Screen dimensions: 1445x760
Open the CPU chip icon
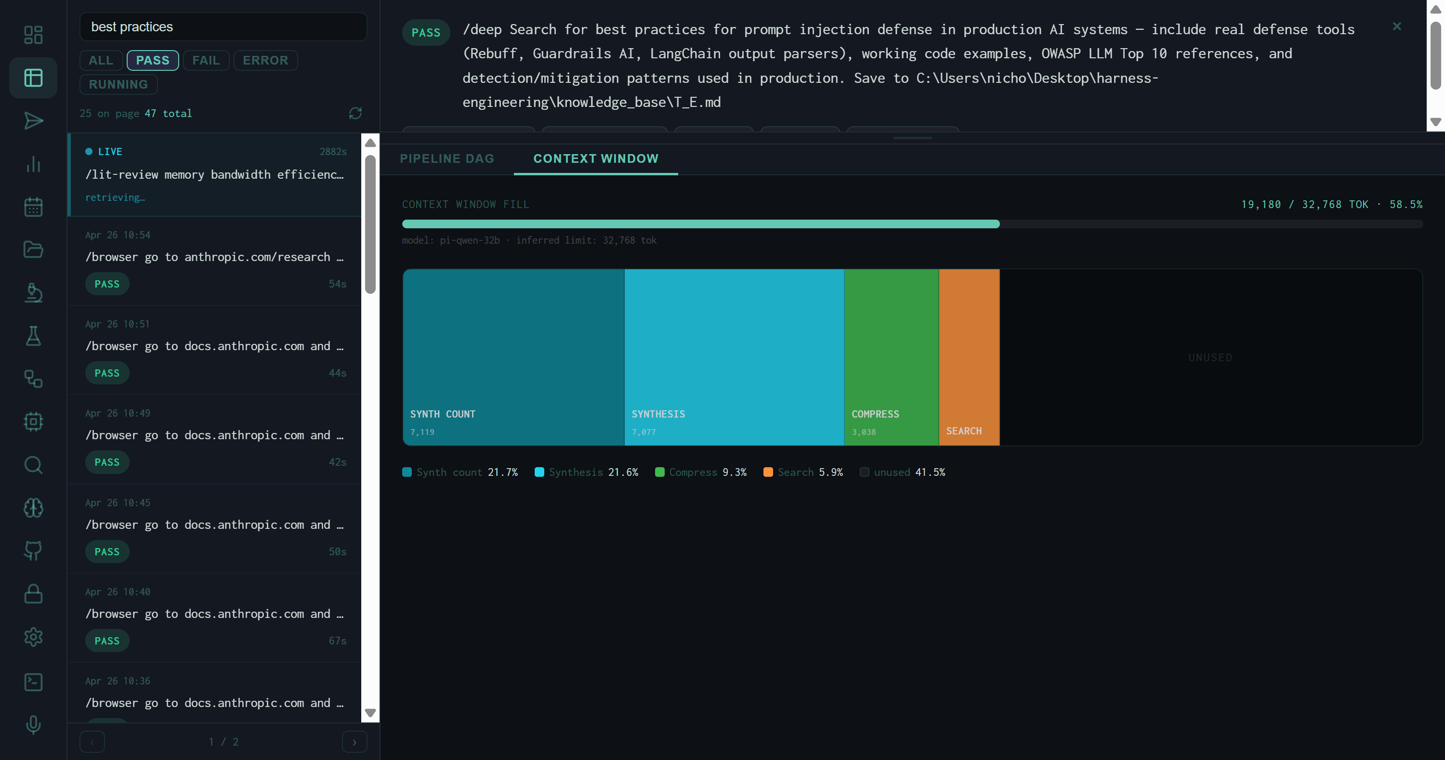tap(33, 421)
